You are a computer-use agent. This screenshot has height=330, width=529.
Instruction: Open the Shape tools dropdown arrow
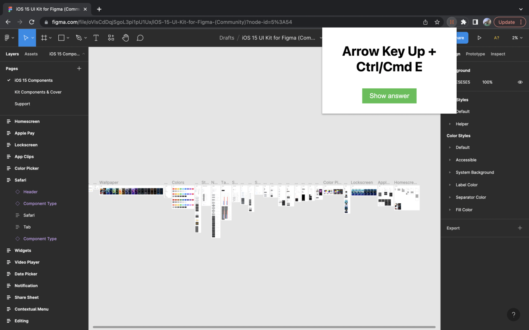point(68,38)
